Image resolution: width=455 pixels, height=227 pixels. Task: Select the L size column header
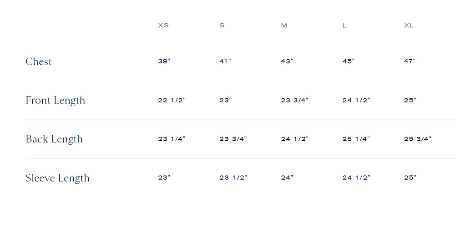(344, 25)
